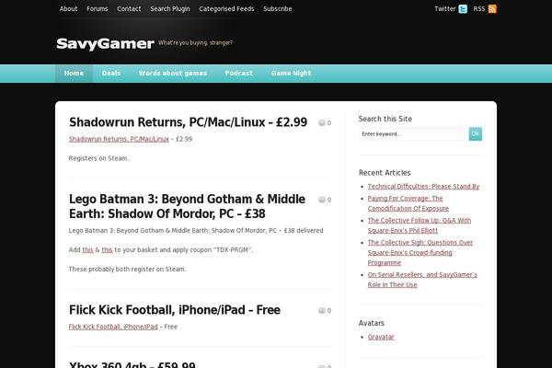The height and width of the screenshot is (368, 552).
Task: Open Shadowrun Returns post headline
Action: (x=188, y=122)
